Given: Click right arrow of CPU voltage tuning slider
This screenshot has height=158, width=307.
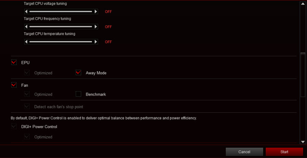Looking at the screenshot, I should 96,12.
